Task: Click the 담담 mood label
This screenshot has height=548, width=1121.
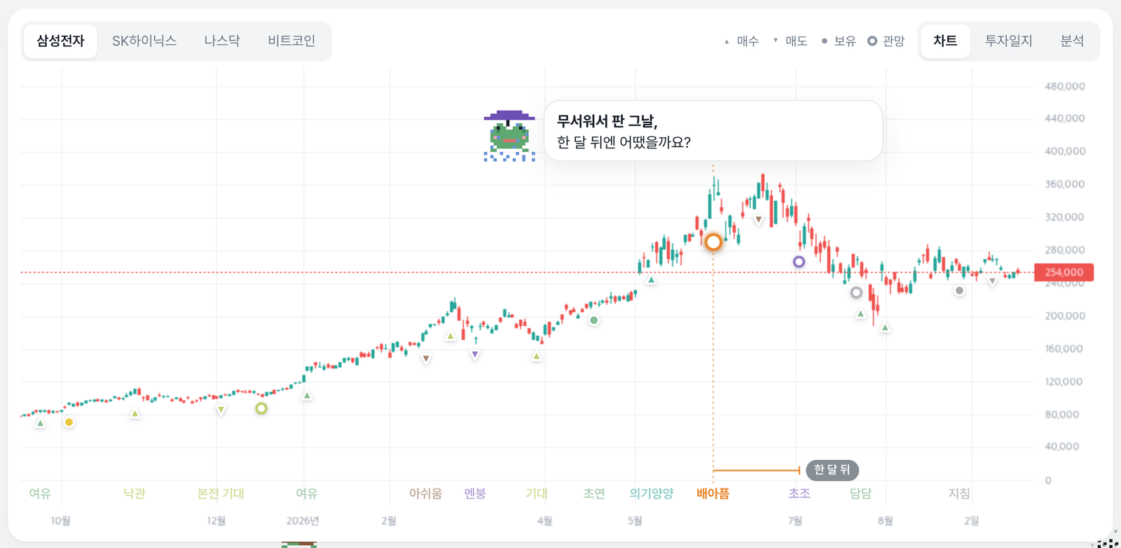Action: 861,493
